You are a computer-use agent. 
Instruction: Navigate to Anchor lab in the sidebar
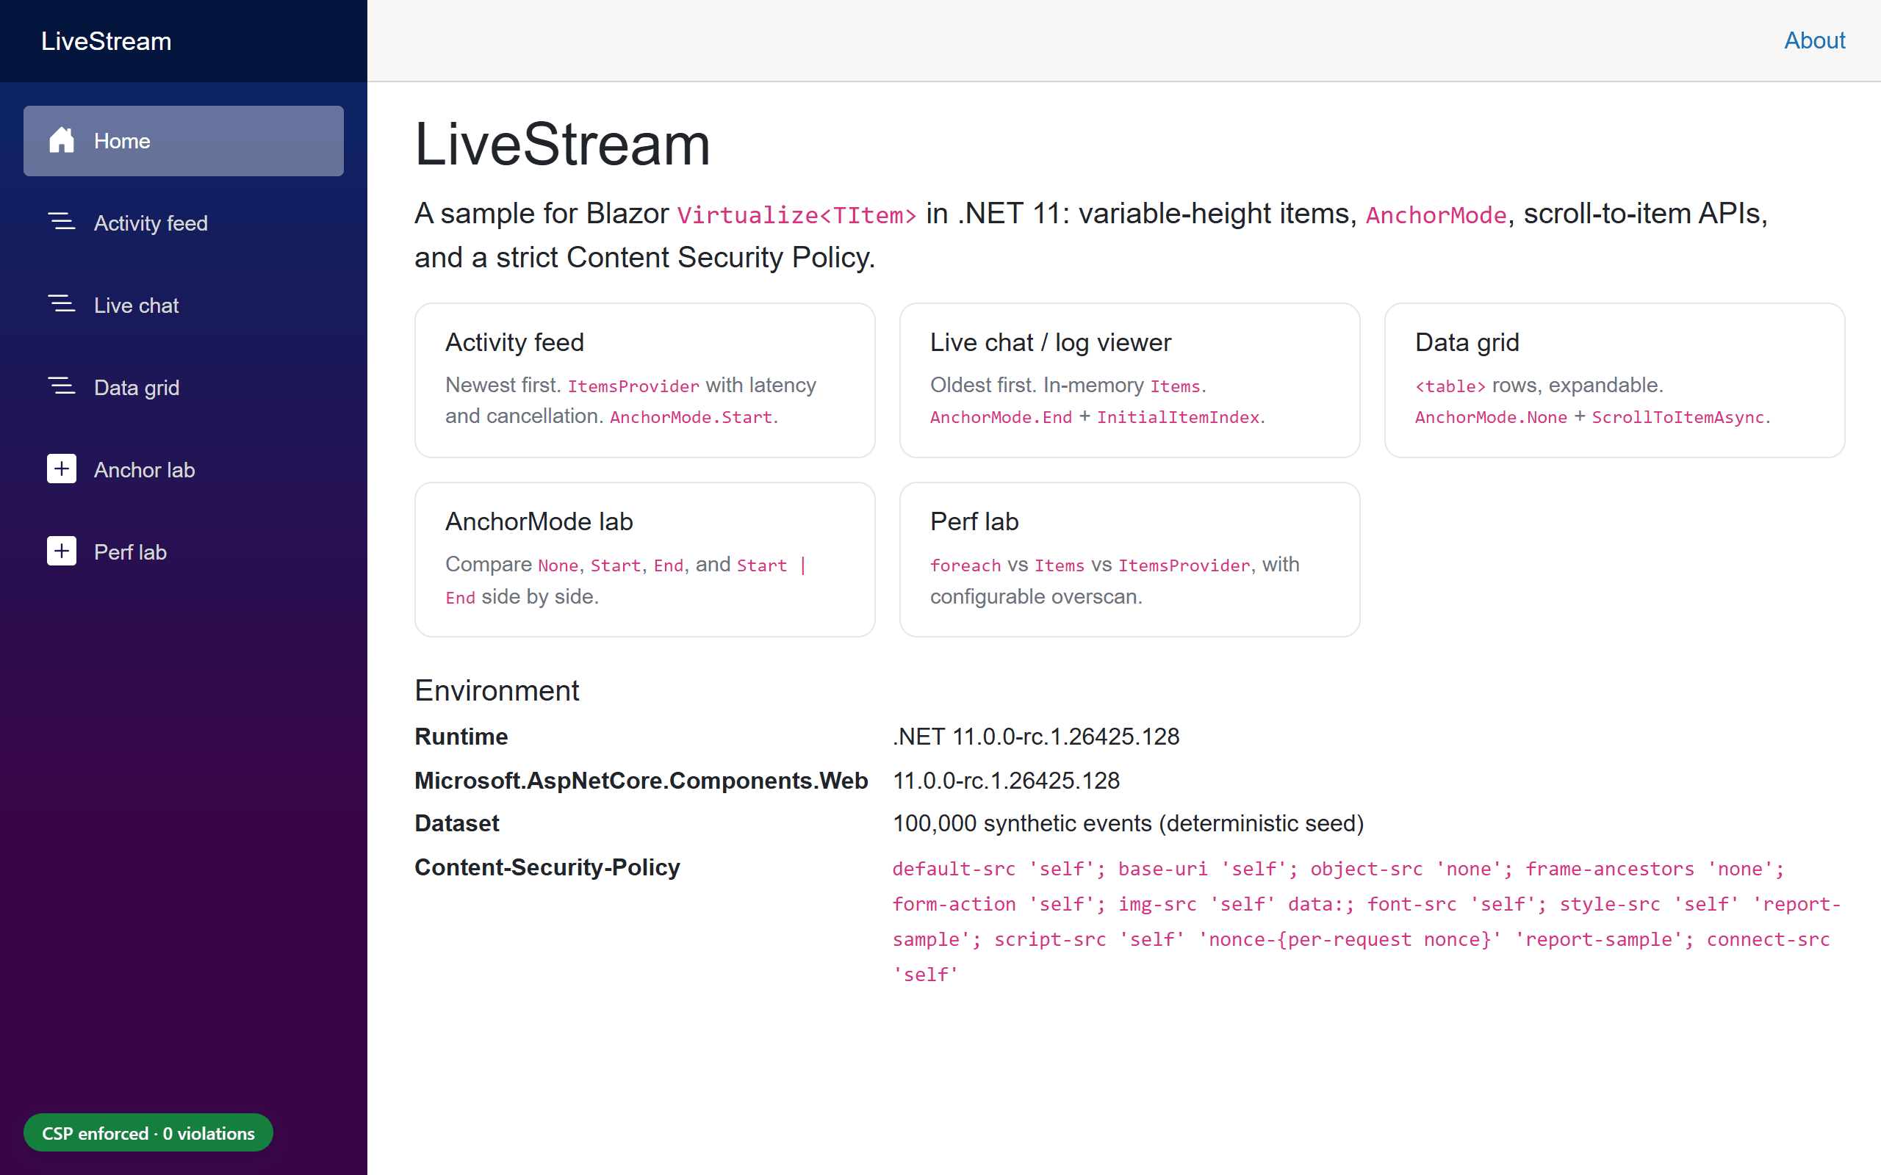click(184, 469)
